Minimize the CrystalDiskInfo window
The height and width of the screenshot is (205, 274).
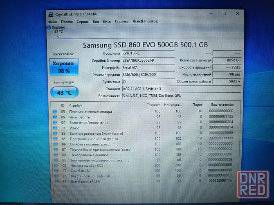click(x=211, y=14)
